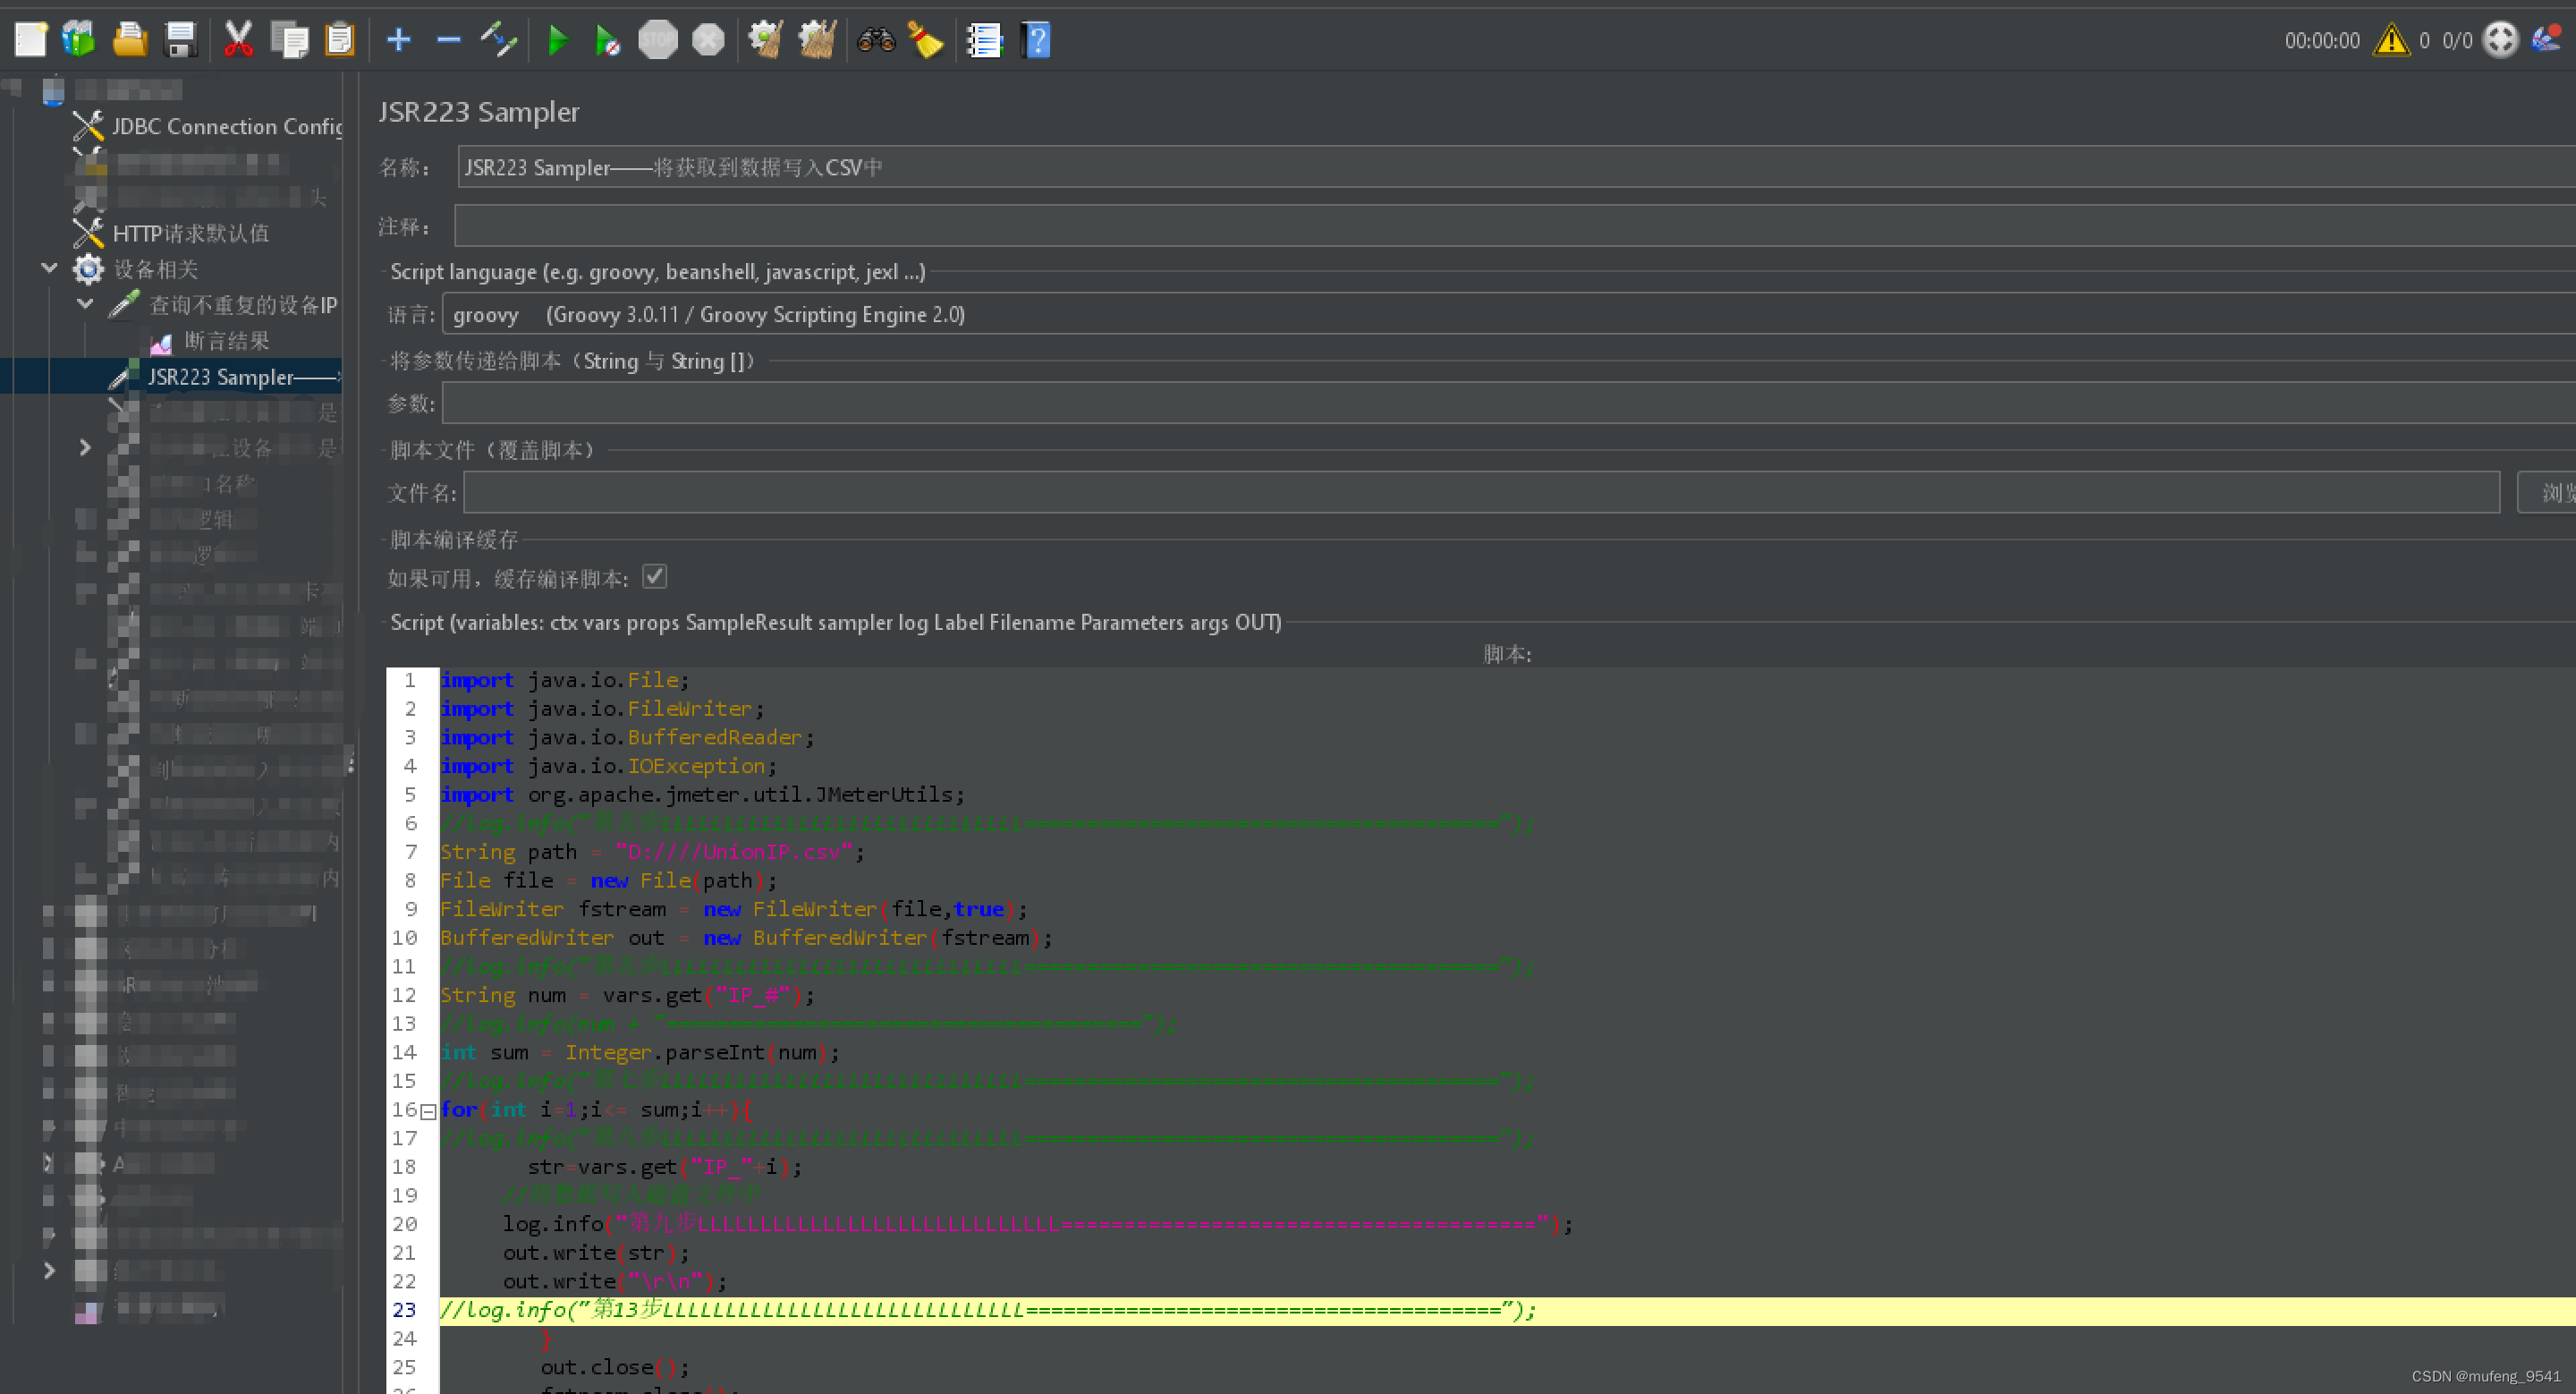Click line number 14 in gutter

tap(404, 1053)
